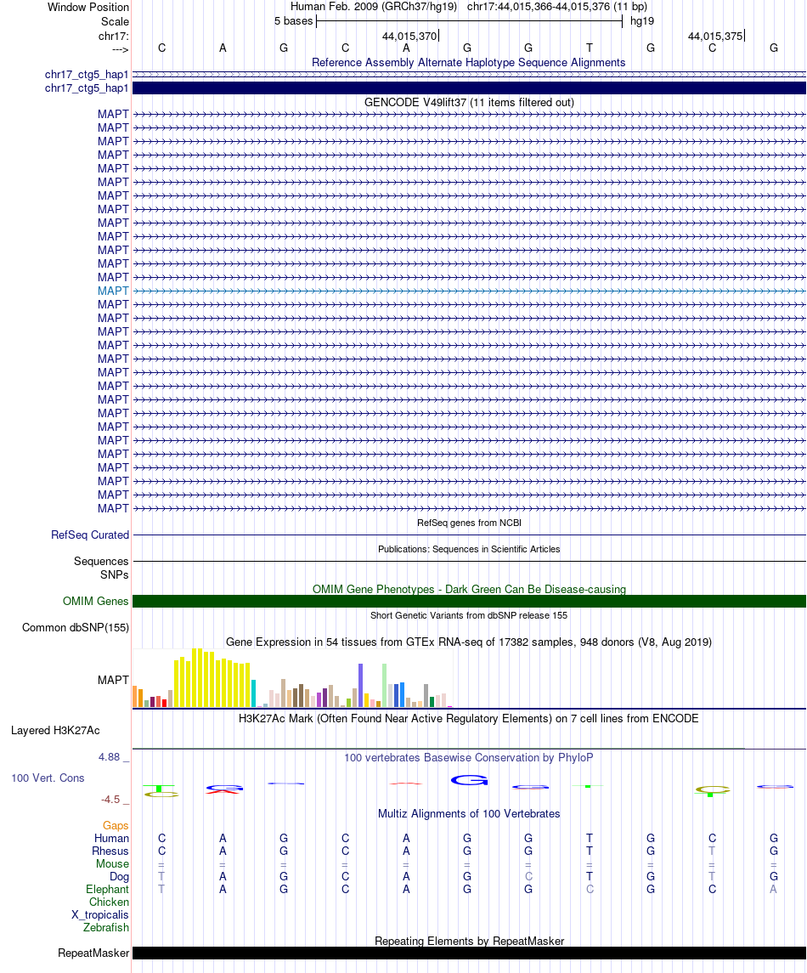Open 'Short Genetic Variants from dbSNP release 155' title
Viewport: 807px width, 973px height.
click(x=469, y=615)
